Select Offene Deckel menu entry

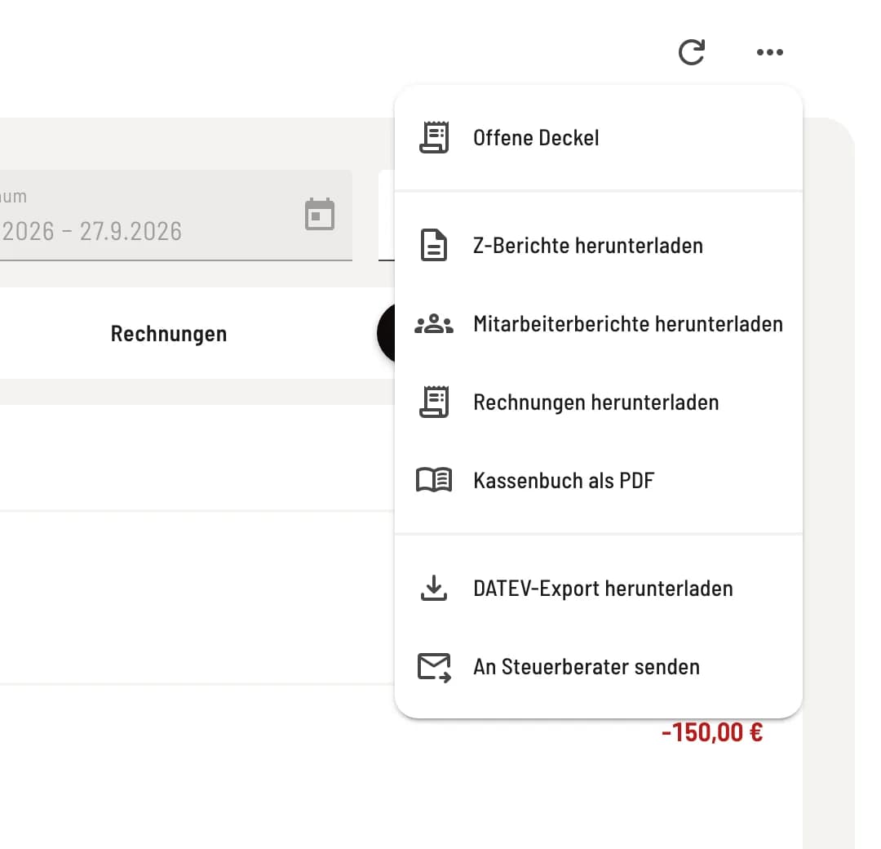[599, 138]
